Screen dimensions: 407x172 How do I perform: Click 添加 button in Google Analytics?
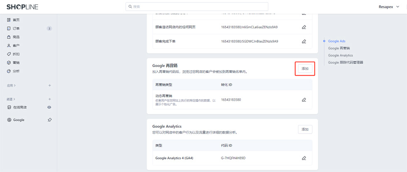click(x=305, y=129)
